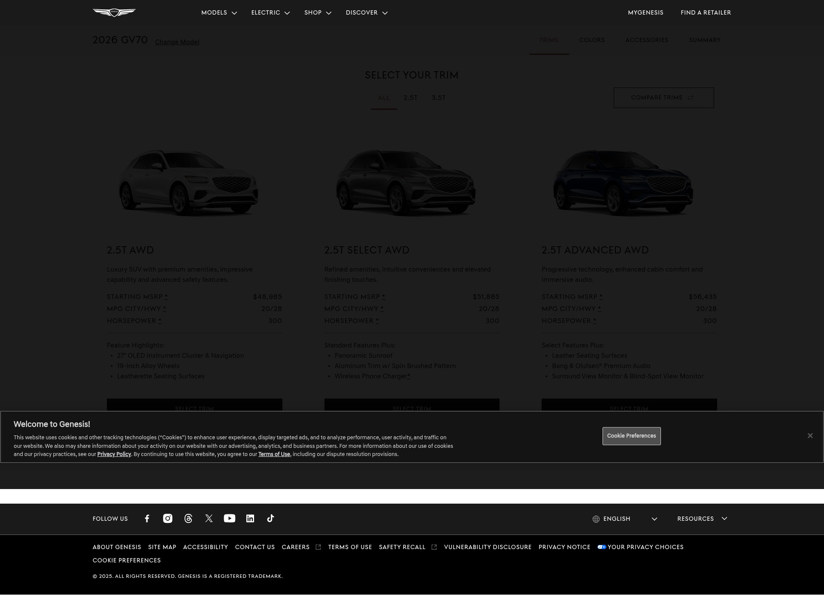Select Trim for 2.5T Select AWD
Image resolution: width=824 pixels, height=595 pixels.
pos(412,405)
